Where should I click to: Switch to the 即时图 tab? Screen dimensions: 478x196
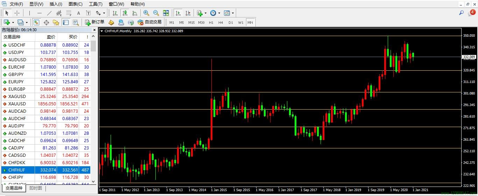tap(35, 188)
